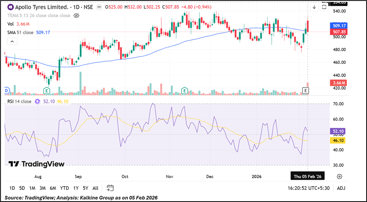The height and width of the screenshot is (202, 367).
Task: Click the RSI indicator refresh icon
Action: (37, 101)
